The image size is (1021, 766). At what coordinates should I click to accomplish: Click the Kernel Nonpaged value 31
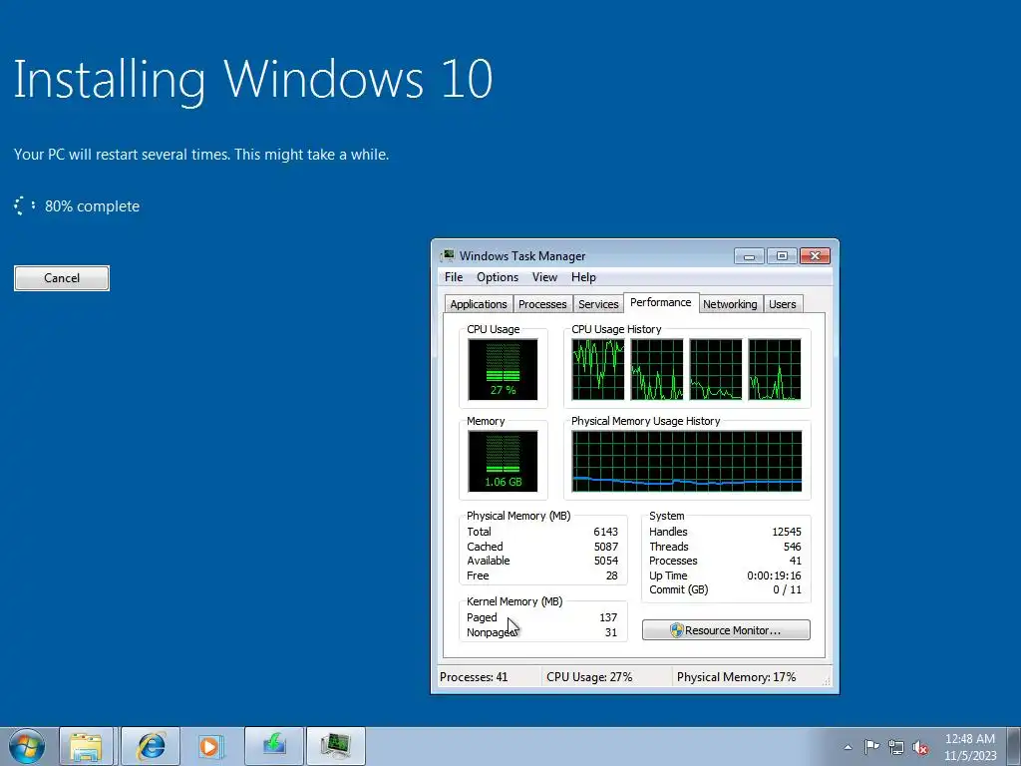611,632
